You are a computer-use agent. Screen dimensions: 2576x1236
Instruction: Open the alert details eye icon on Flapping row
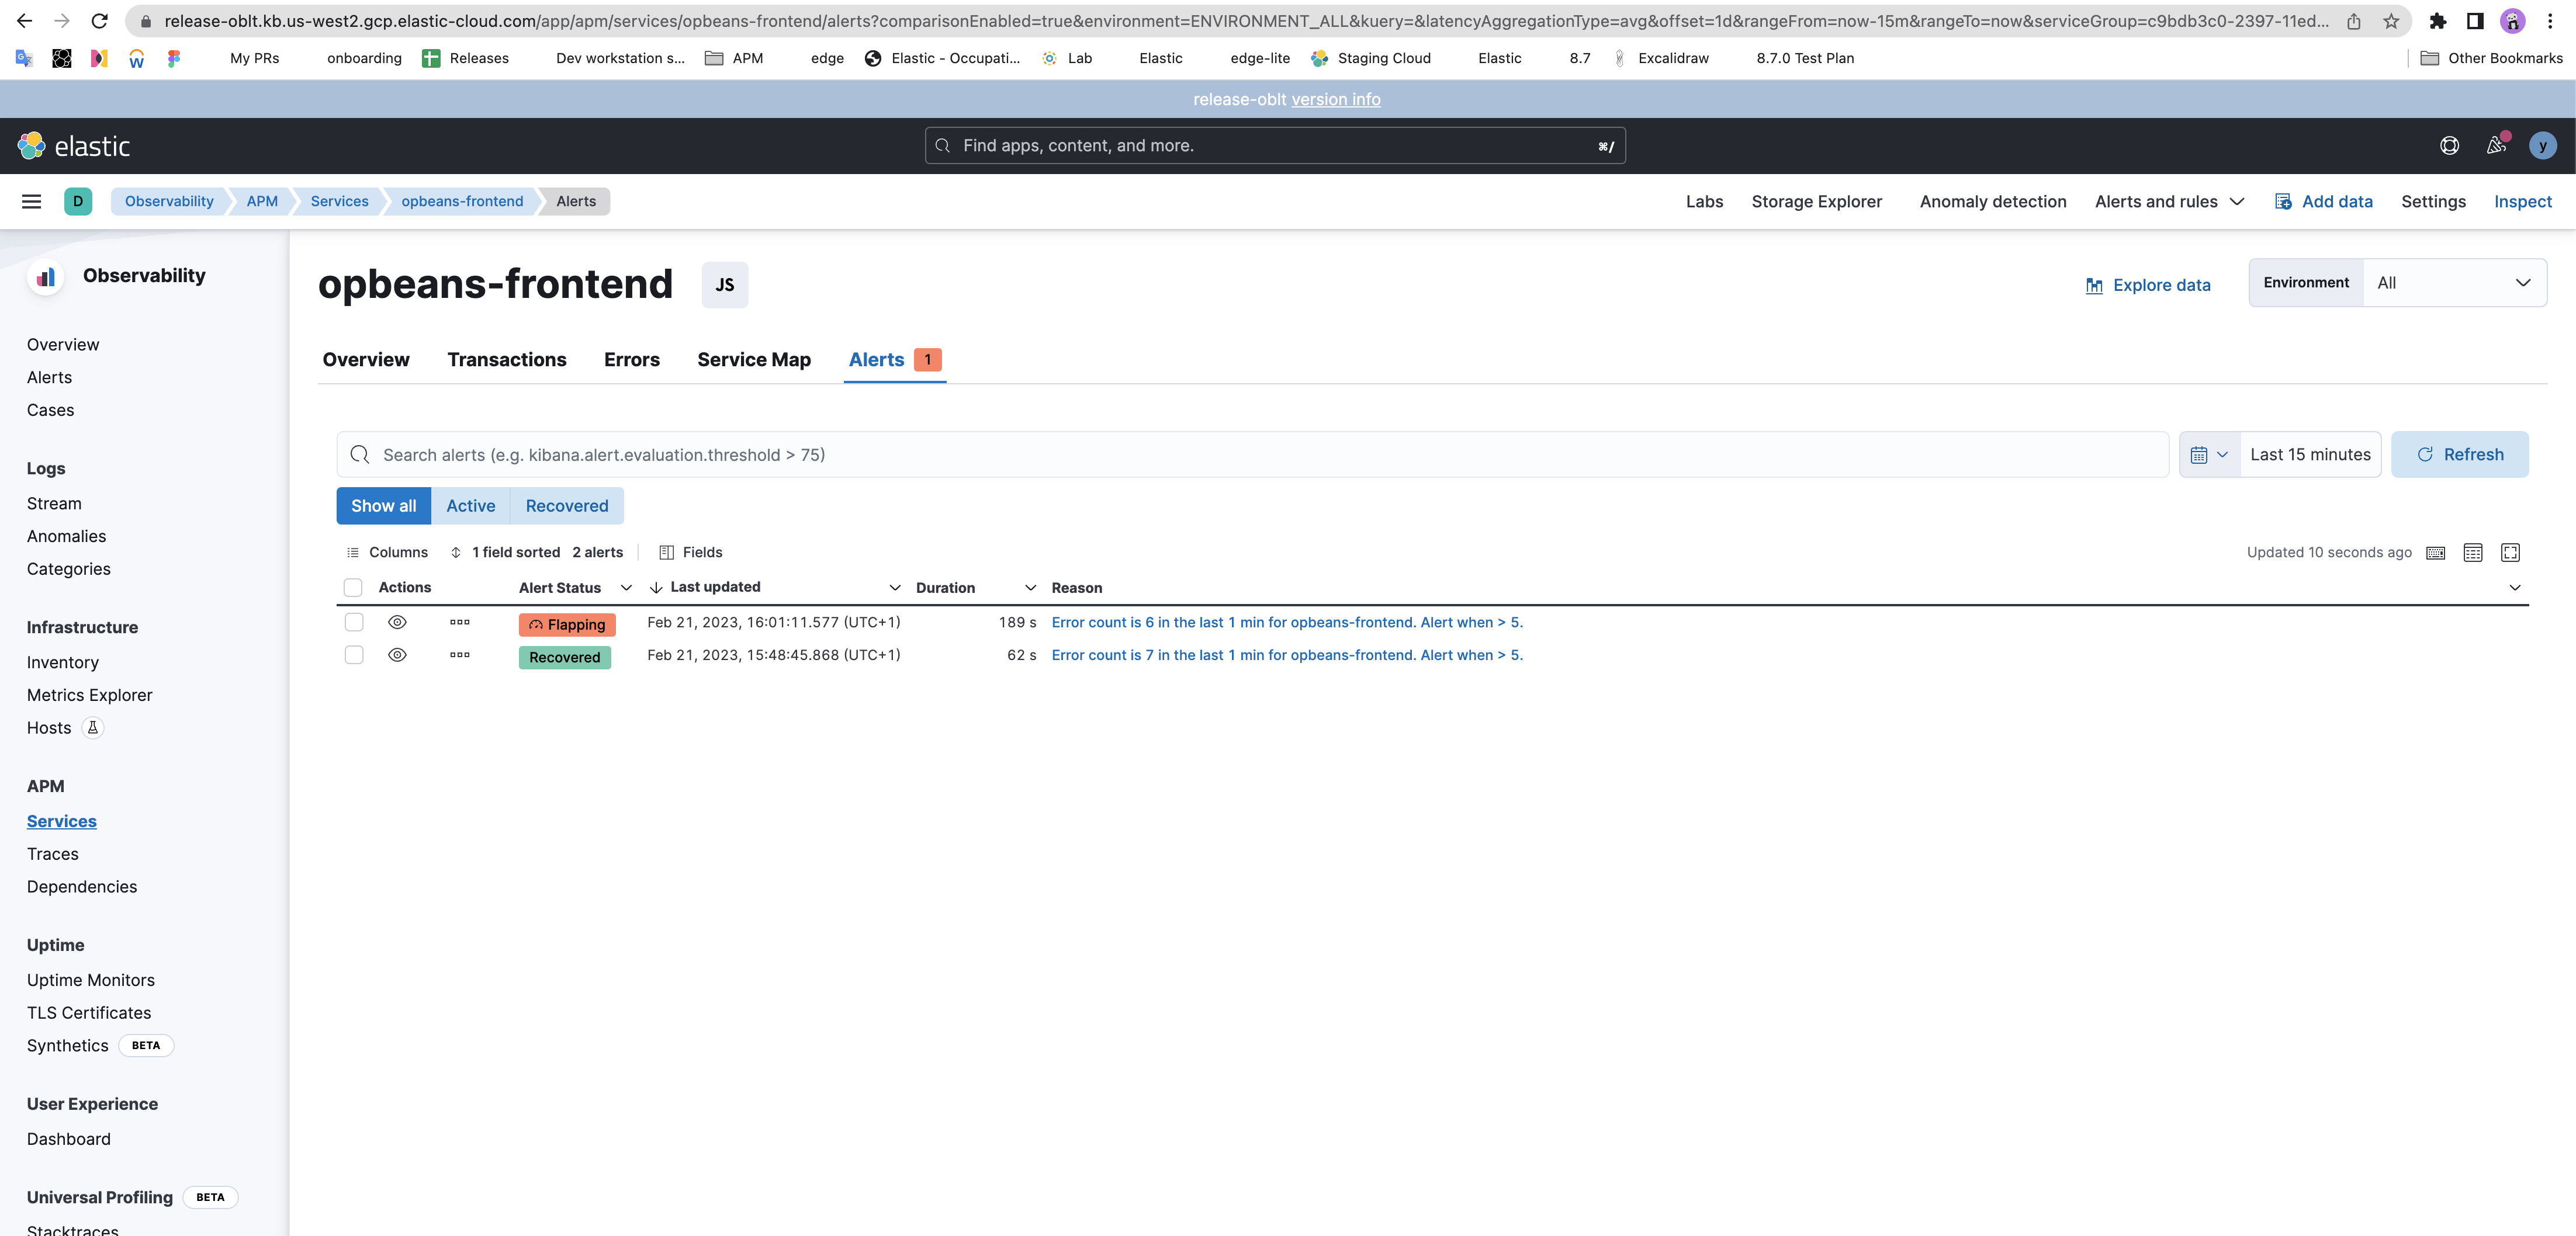click(397, 622)
